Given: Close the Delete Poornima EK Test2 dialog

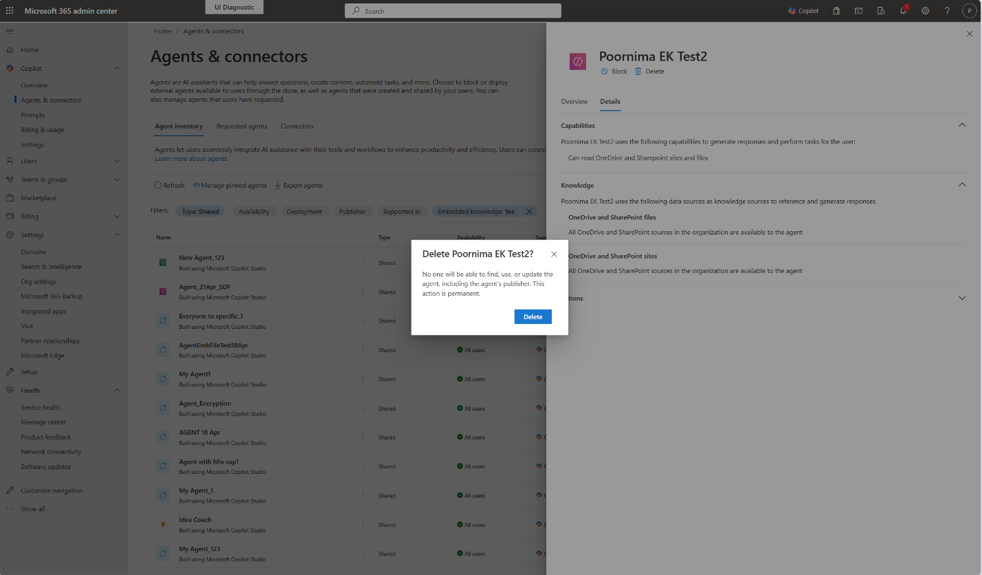Looking at the screenshot, I should (x=554, y=254).
